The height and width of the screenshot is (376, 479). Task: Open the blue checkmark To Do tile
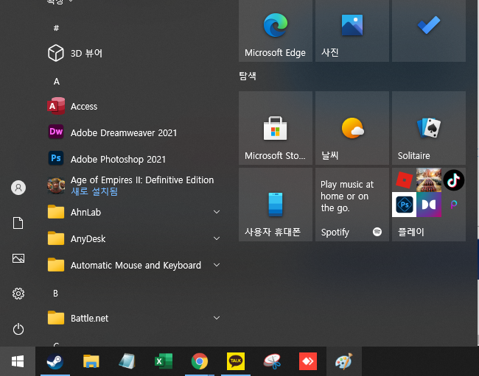coord(429,30)
